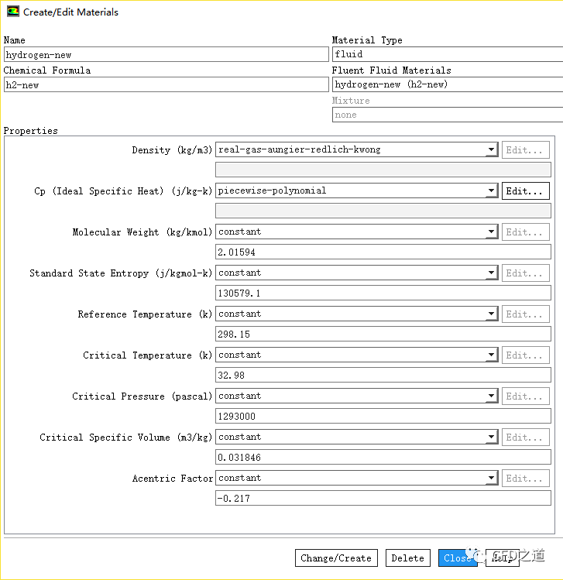Image resolution: width=563 pixels, height=580 pixels.
Task: Click Edit button for Cp piecewise-polynomial
Action: [x=526, y=191]
